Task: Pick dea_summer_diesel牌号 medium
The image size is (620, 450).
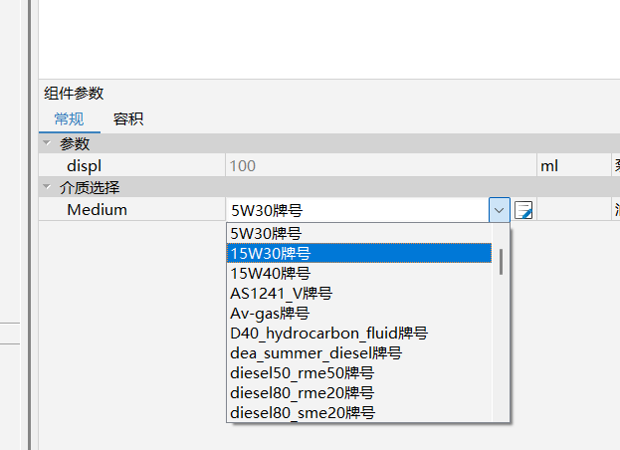Action: (359, 352)
